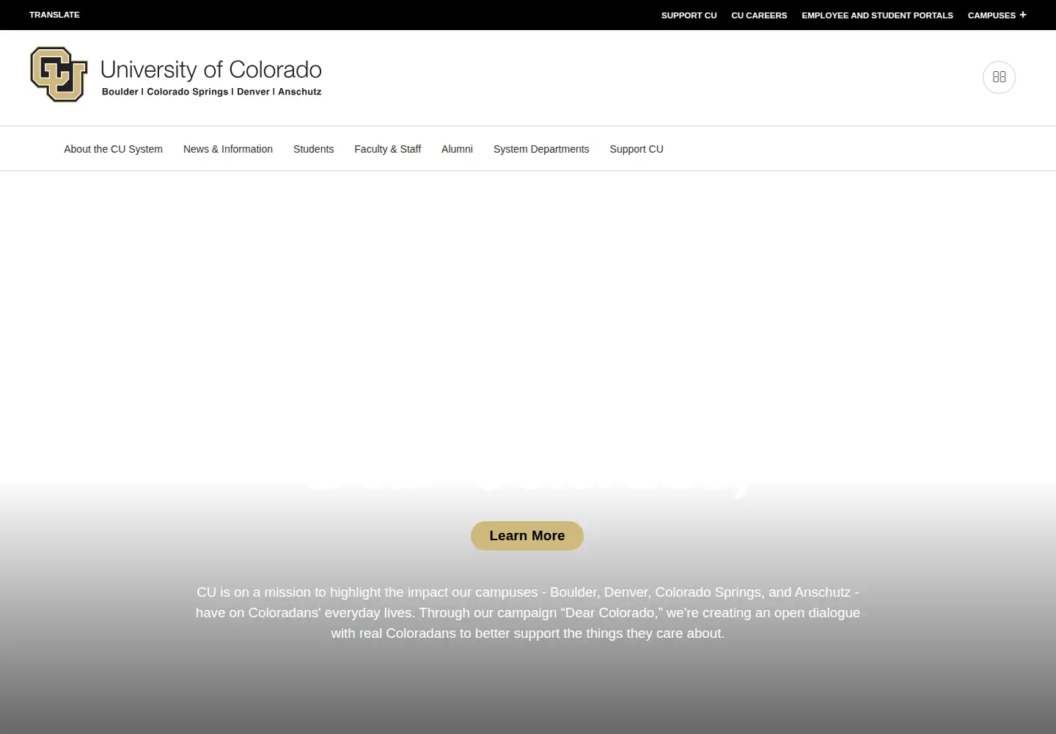Expand the Campuses plus menu
Image resolution: width=1056 pixels, height=734 pixels.
(997, 15)
